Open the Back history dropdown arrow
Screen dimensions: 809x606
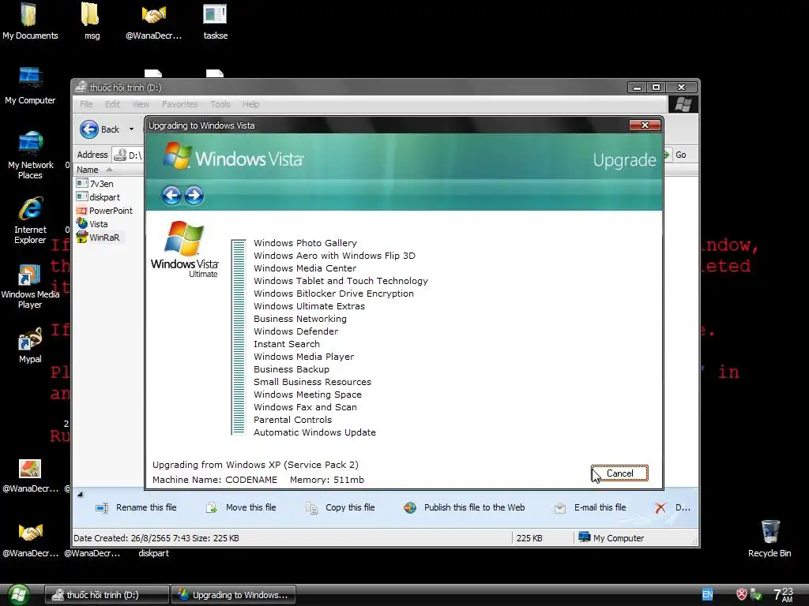[x=131, y=129]
